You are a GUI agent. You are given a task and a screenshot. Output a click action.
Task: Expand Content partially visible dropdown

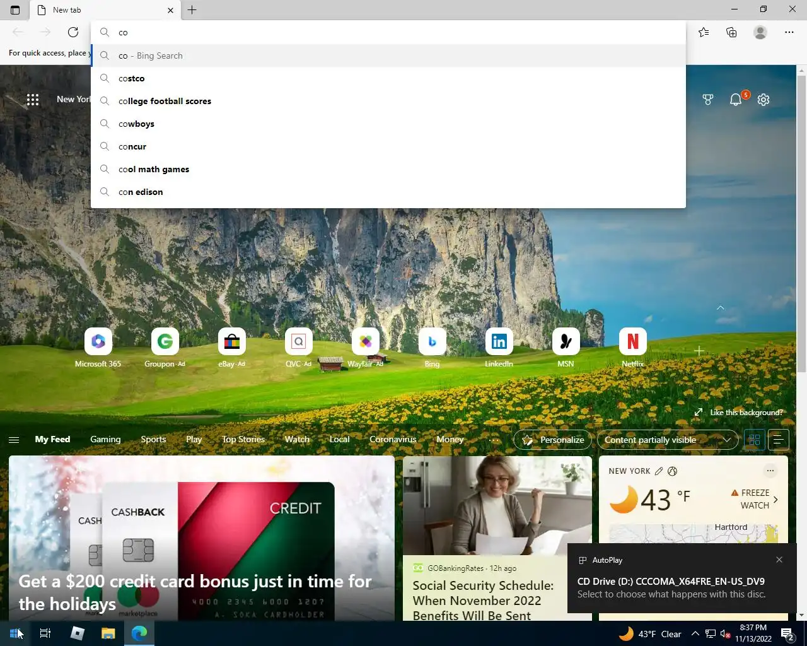point(668,440)
